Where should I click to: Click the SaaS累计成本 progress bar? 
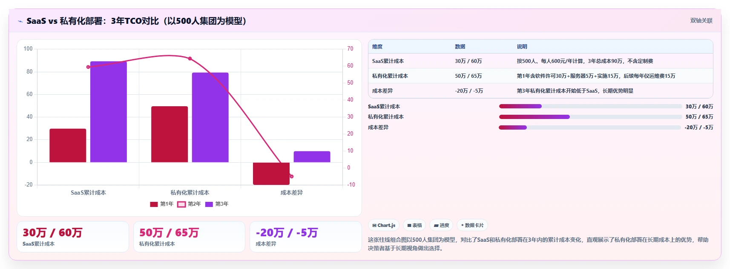pyautogui.click(x=590, y=106)
